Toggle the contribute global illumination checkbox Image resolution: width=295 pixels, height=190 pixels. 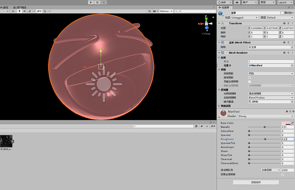pyautogui.click(x=250, y=82)
